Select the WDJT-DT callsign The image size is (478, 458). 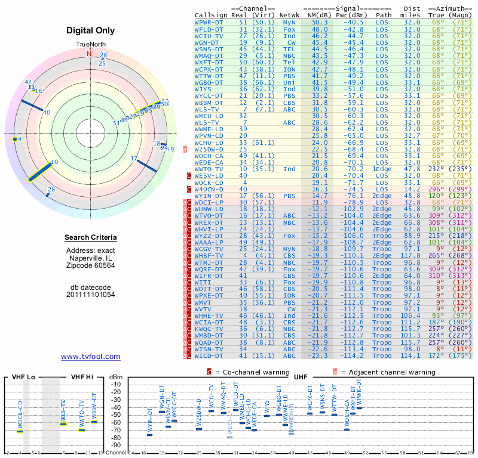(x=209, y=289)
